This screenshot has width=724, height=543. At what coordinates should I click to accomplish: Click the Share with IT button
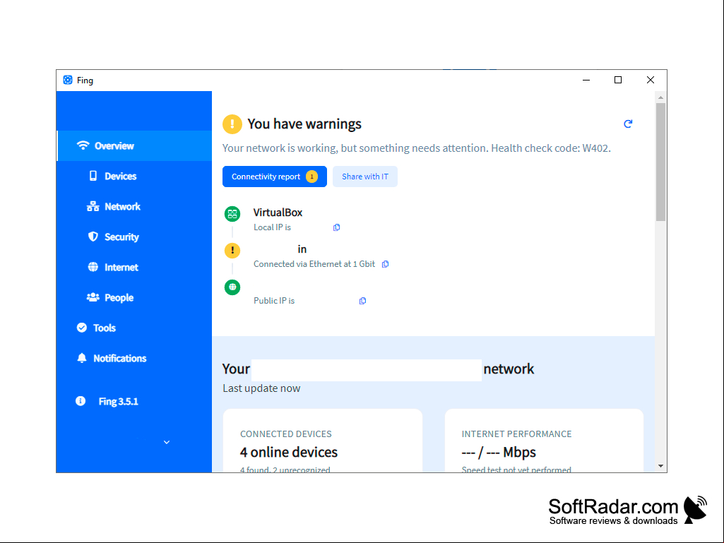click(365, 177)
